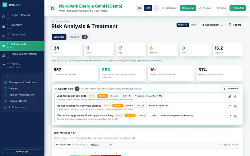Collapse the sidebar with the chevron
250x156 pixels.
coord(40,5)
